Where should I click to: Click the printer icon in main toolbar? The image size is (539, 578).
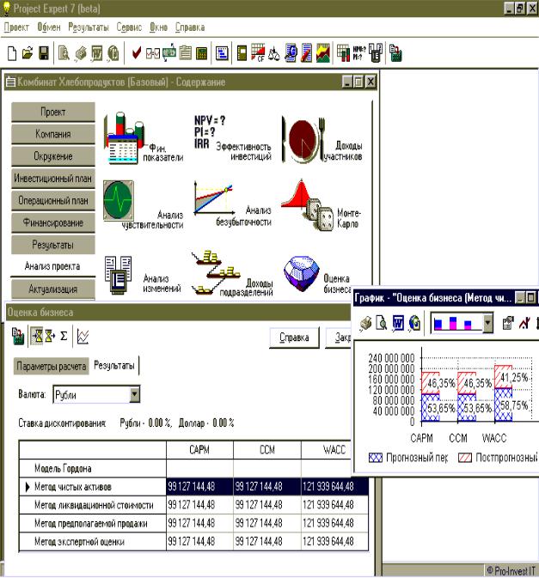coord(81,53)
